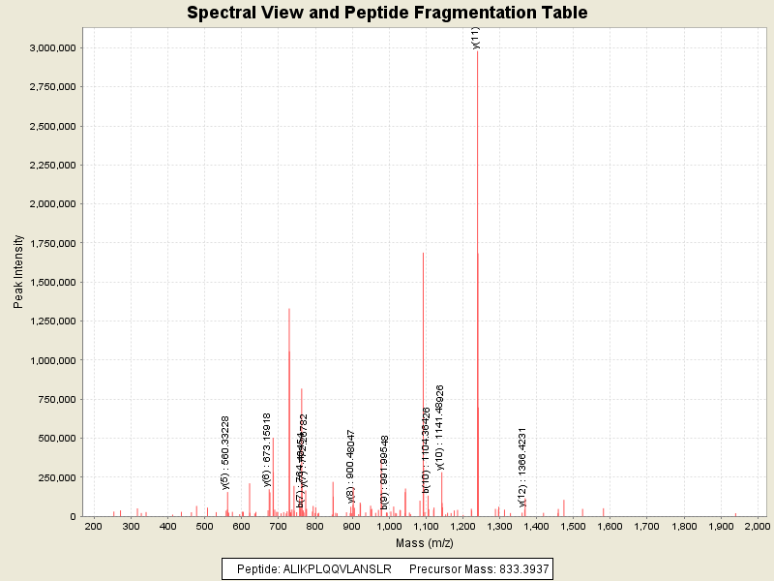Click the 1,500 tick on mass axis
Screen dimensions: 774x581
[x=573, y=526]
